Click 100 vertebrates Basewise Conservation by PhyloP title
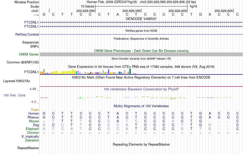This screenshot has height=154, width=243. pos(141,89)
